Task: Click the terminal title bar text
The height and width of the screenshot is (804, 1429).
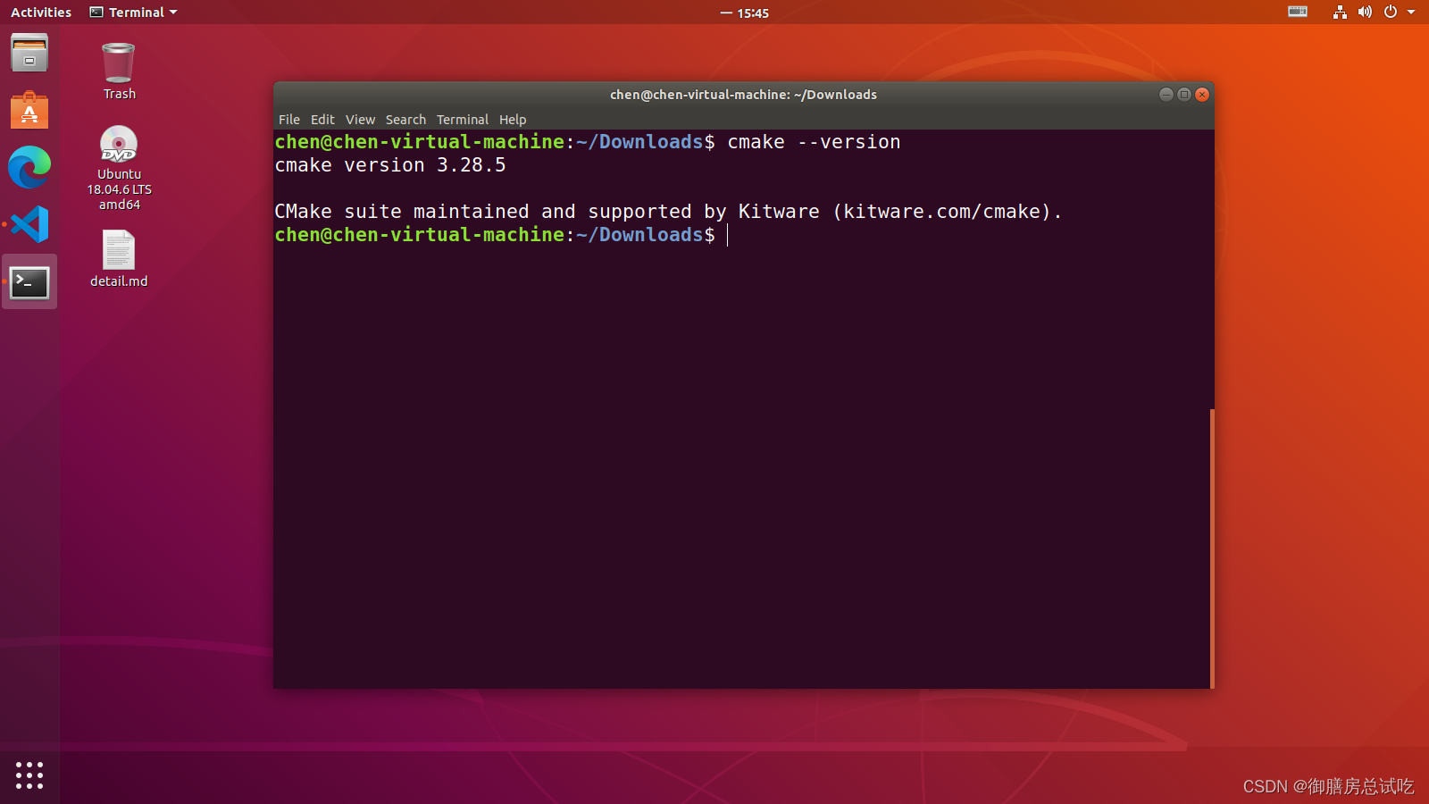Action: pos(743,95)
